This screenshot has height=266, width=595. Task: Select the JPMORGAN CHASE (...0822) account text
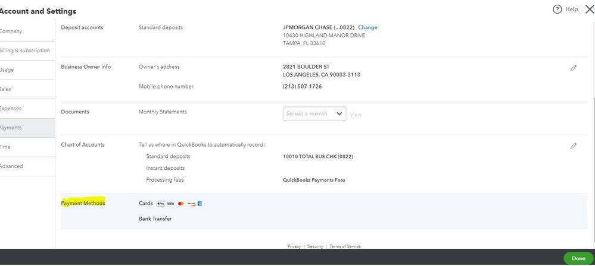tap(319, 27)
